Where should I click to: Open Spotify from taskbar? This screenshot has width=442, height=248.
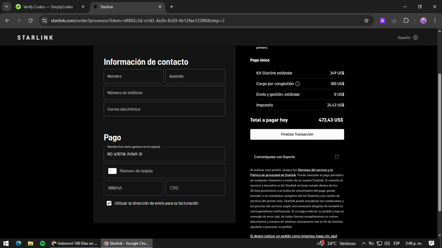[42, 243]
